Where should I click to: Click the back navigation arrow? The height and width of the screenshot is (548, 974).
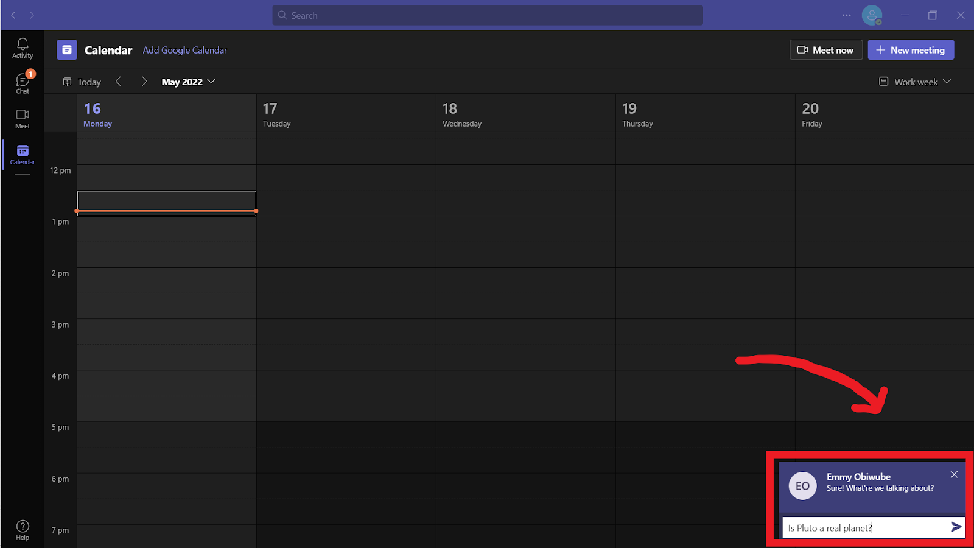pos(13,15)
